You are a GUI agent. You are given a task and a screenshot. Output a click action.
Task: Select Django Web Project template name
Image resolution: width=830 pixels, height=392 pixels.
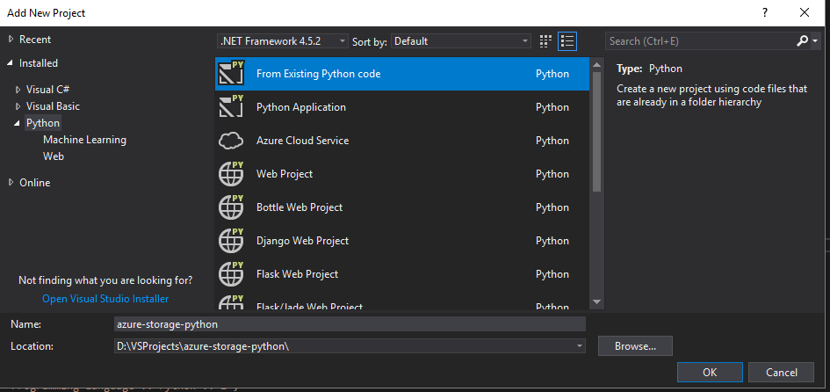click(x=303, y=241)
